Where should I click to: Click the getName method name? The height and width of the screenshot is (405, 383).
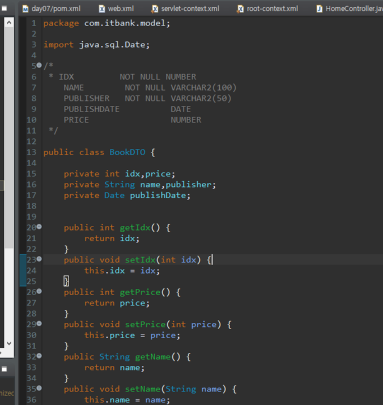[153, 357]
